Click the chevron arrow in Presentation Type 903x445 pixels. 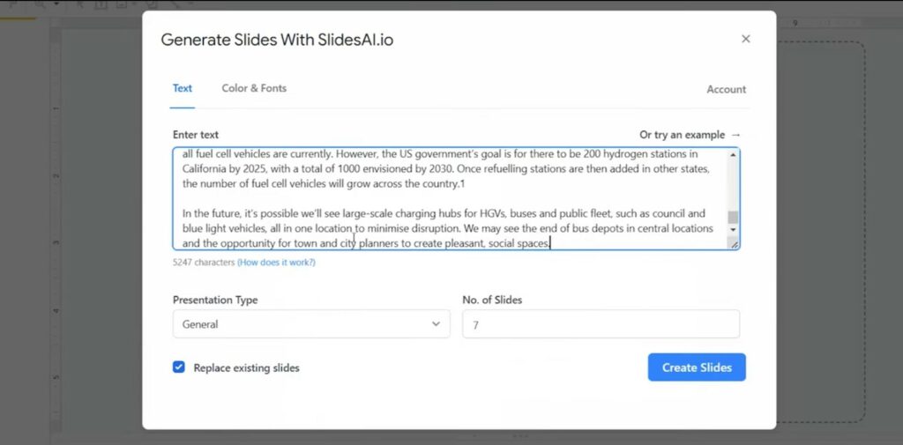pyautogui.click(x=436, y=324)
